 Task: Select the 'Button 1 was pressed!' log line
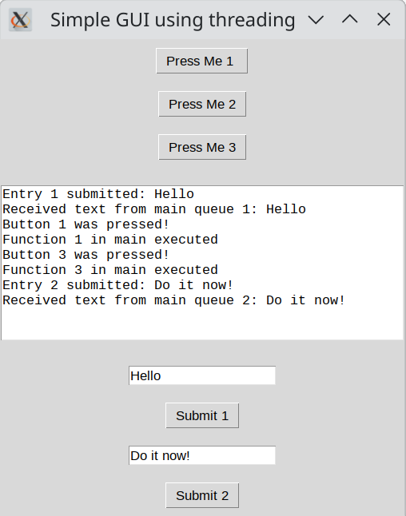pos(86,224)
